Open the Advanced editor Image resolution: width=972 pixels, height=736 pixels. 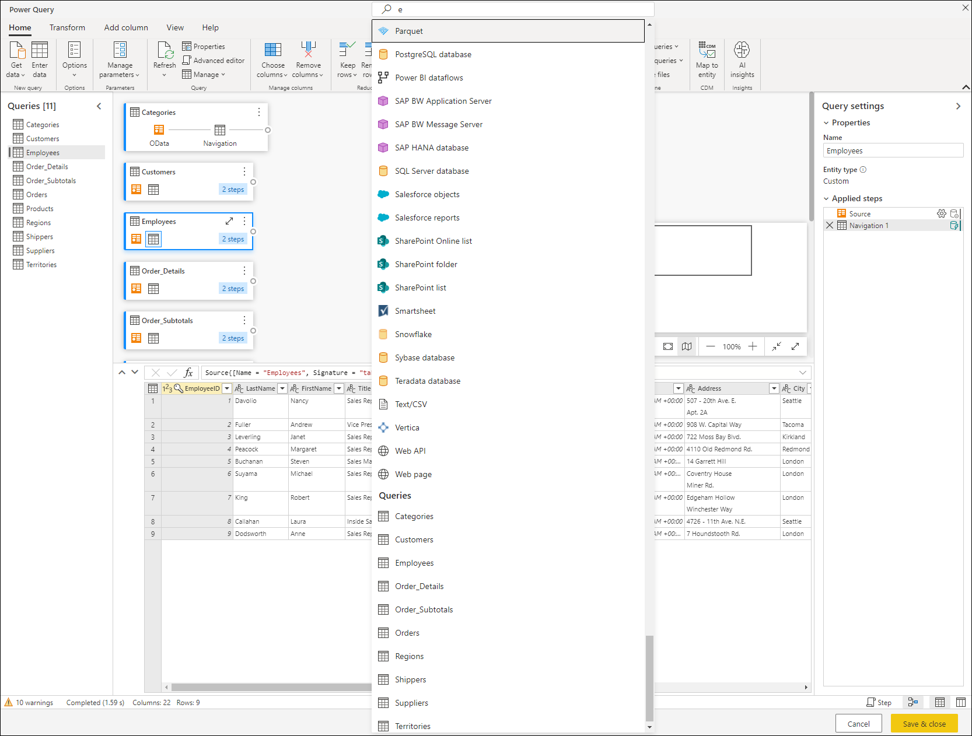[214, 61]
